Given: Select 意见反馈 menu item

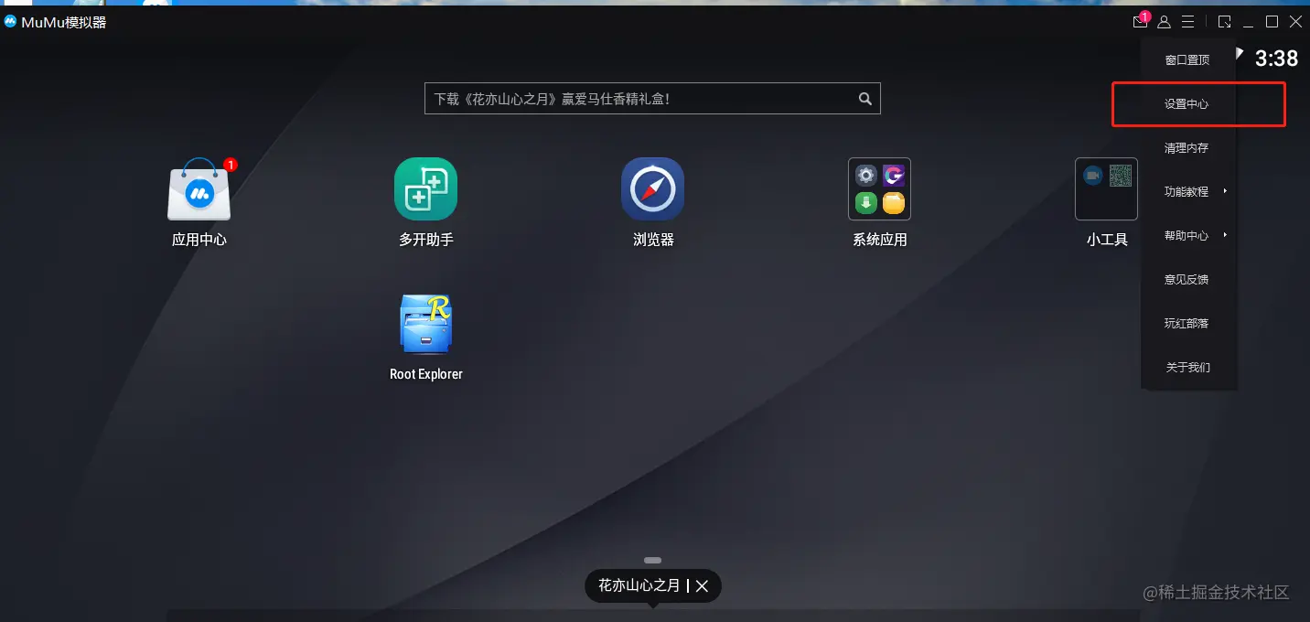Looking at the screenshot, I should pos(1187,279).
